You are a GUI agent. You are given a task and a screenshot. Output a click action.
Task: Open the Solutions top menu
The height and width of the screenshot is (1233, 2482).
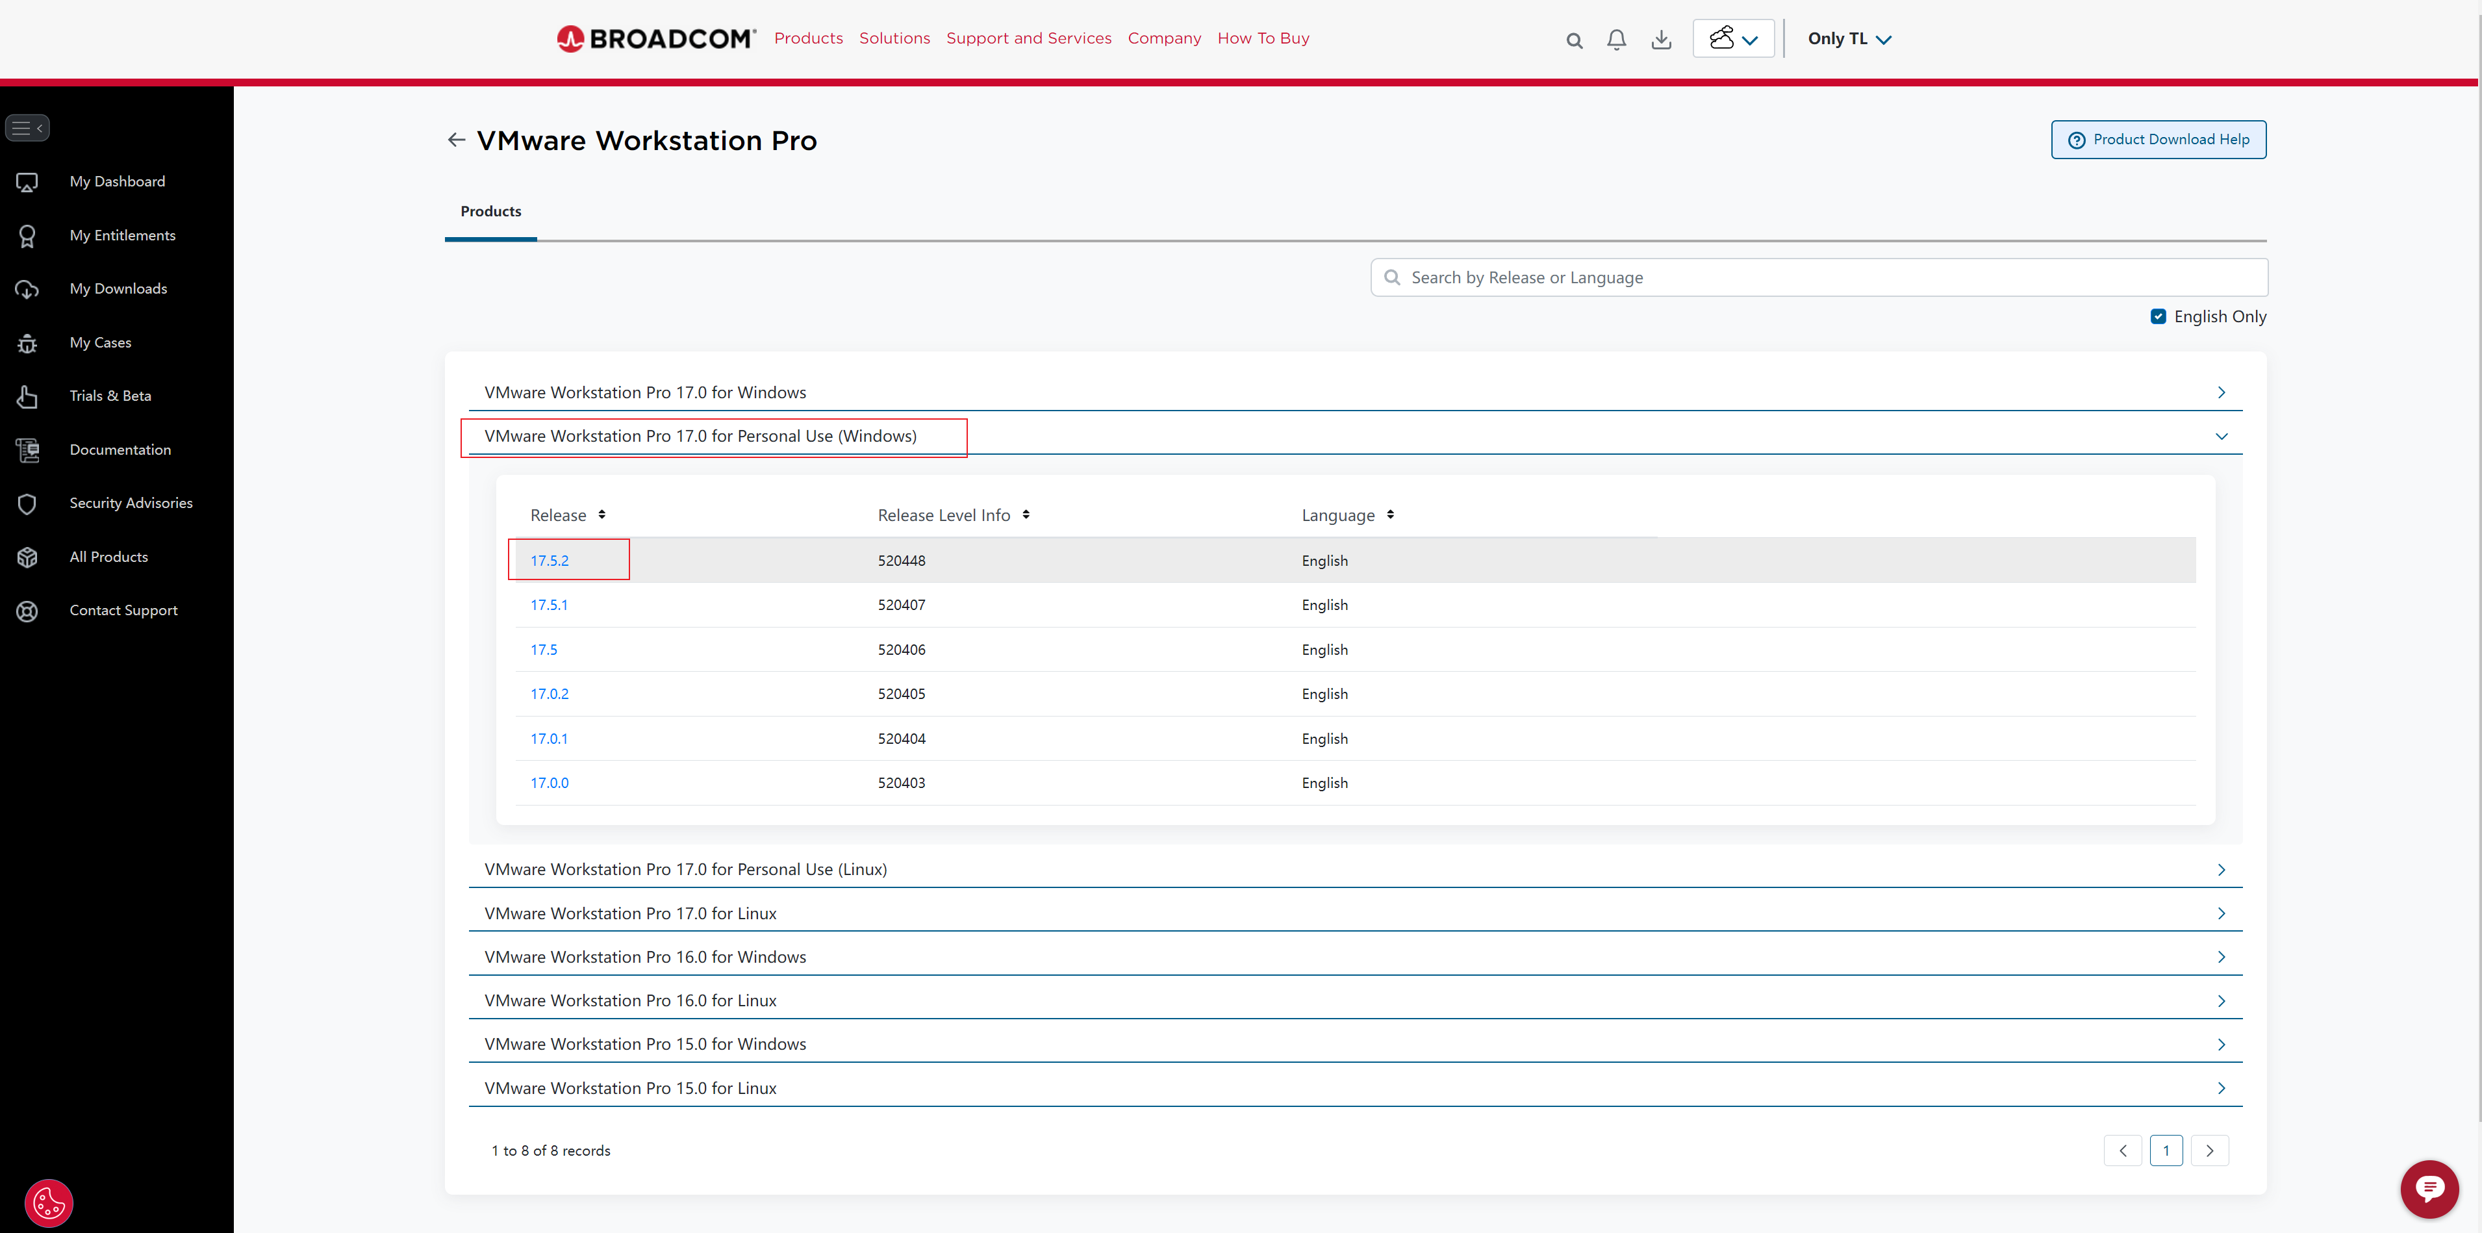click(x=894, y=38)
